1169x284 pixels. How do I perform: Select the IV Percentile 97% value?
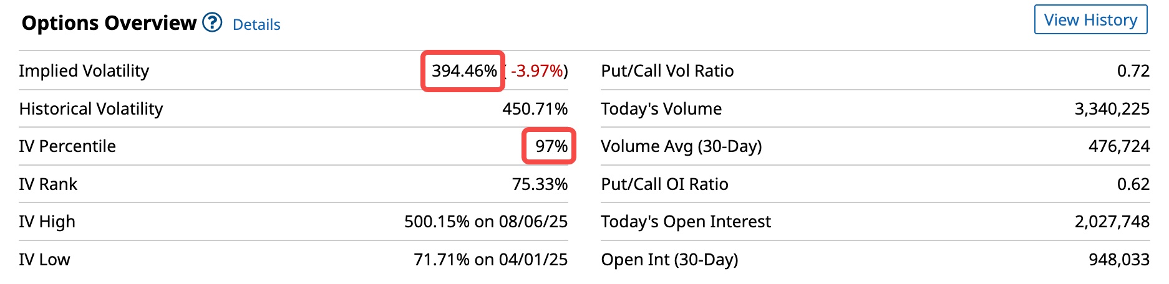pos(551,146)
